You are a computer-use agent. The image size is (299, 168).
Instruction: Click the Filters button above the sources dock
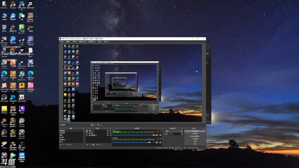(100, 125)
